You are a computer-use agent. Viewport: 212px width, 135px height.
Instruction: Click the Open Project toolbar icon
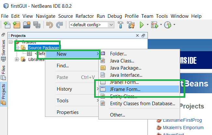click(27, 25)
